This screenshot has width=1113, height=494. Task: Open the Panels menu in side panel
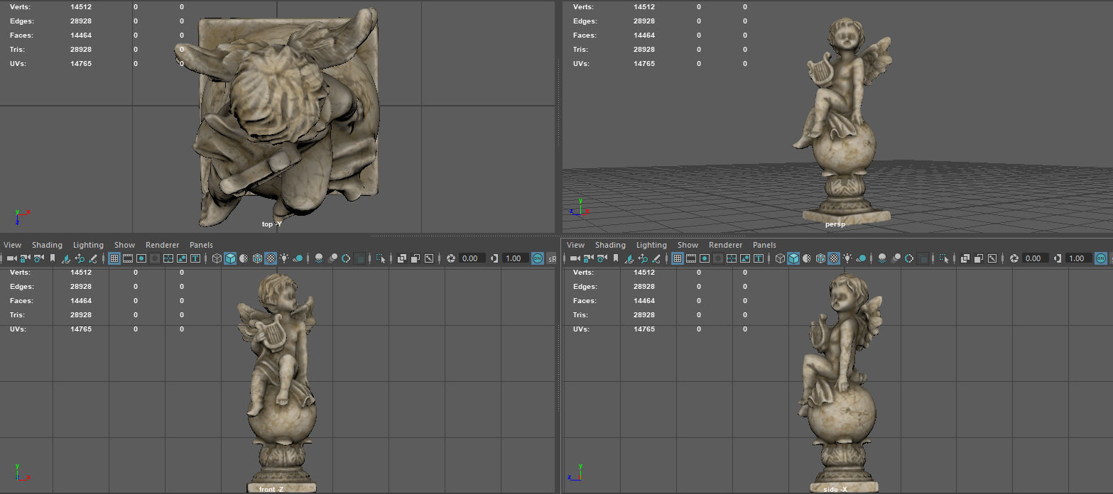point(764,245)
